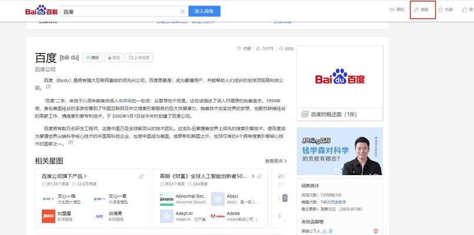Click the Abnormal Security logo thumbnail
Screen dimensions: 474x235
(x=166, y=199)
